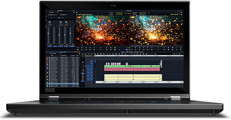Open the source clip name dropdown
231x120 pixels.
click(x=98, y=14)
